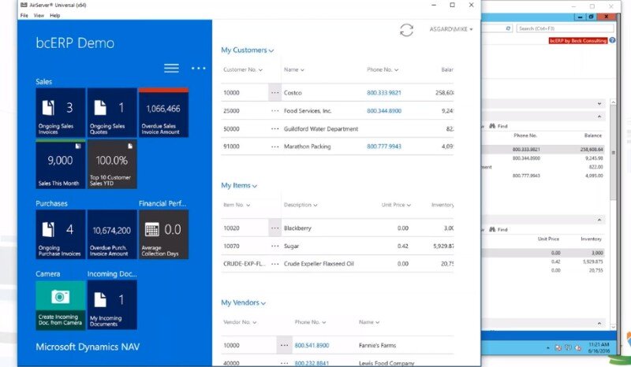
Task: Click Costco phone number 800.333.9821
Action: point(383,92)
